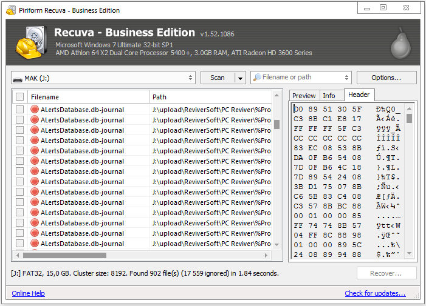Screen dimensions: 426x306
Task: Click the red status icon of sixth file row
Action: tap(35, 161)
